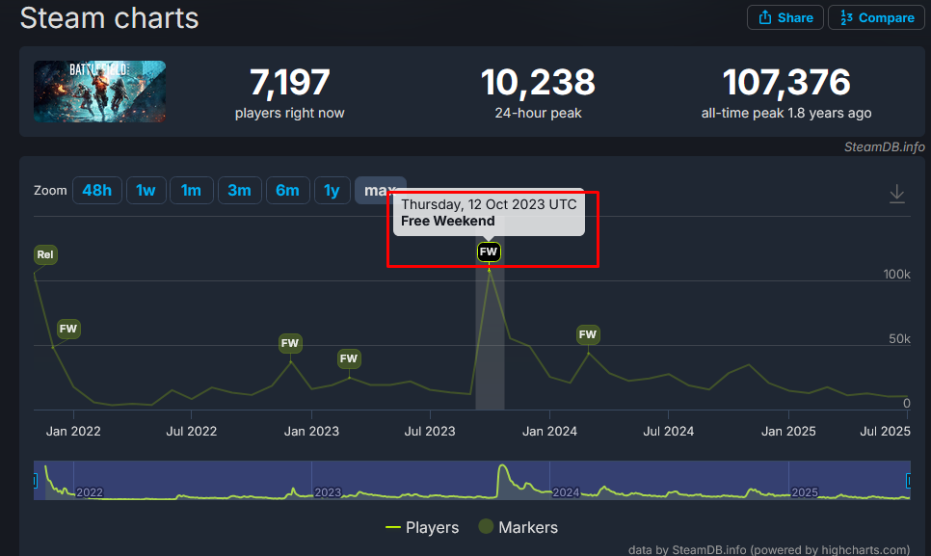Open the Compare button

(x=876, y=17)
